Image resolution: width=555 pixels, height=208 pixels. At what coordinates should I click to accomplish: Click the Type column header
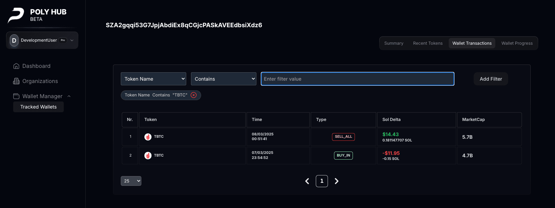[343, 120]
